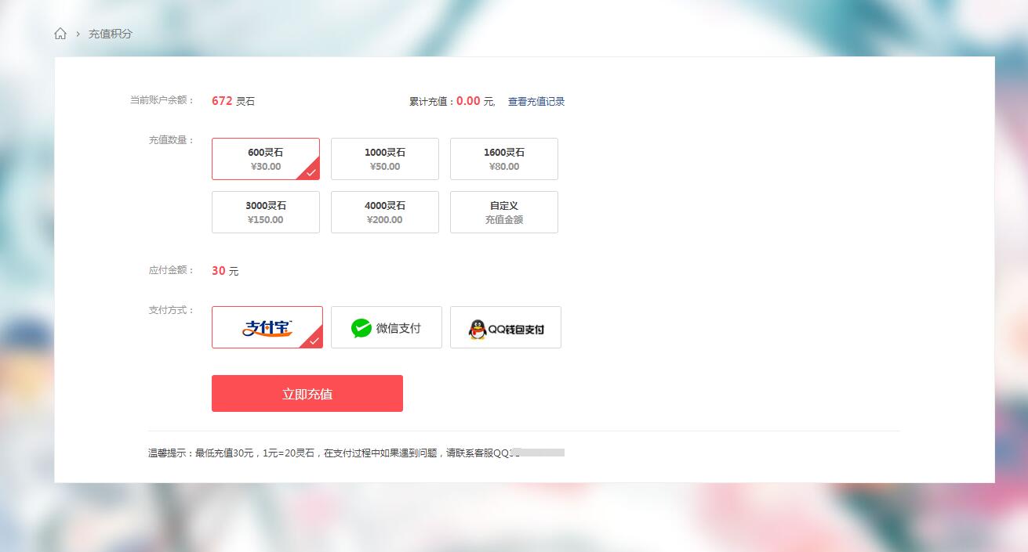Click the 672 灵石 account balance
The width and height of the screenshot is (1028, 552).
[x=233, y=101]
